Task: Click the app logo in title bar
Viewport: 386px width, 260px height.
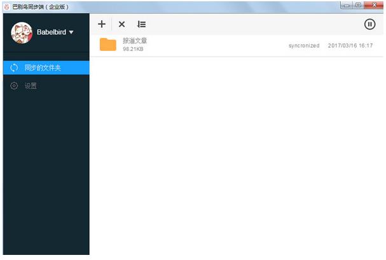Action: tap(6, 5)
